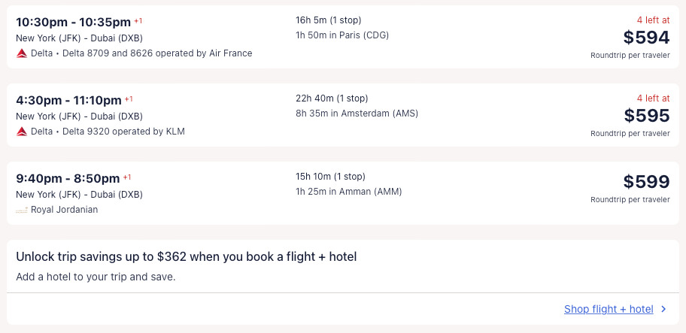Click Delta logo on KLM-operated flight
This screenshot has width=686, height=333.
(22, 132)
